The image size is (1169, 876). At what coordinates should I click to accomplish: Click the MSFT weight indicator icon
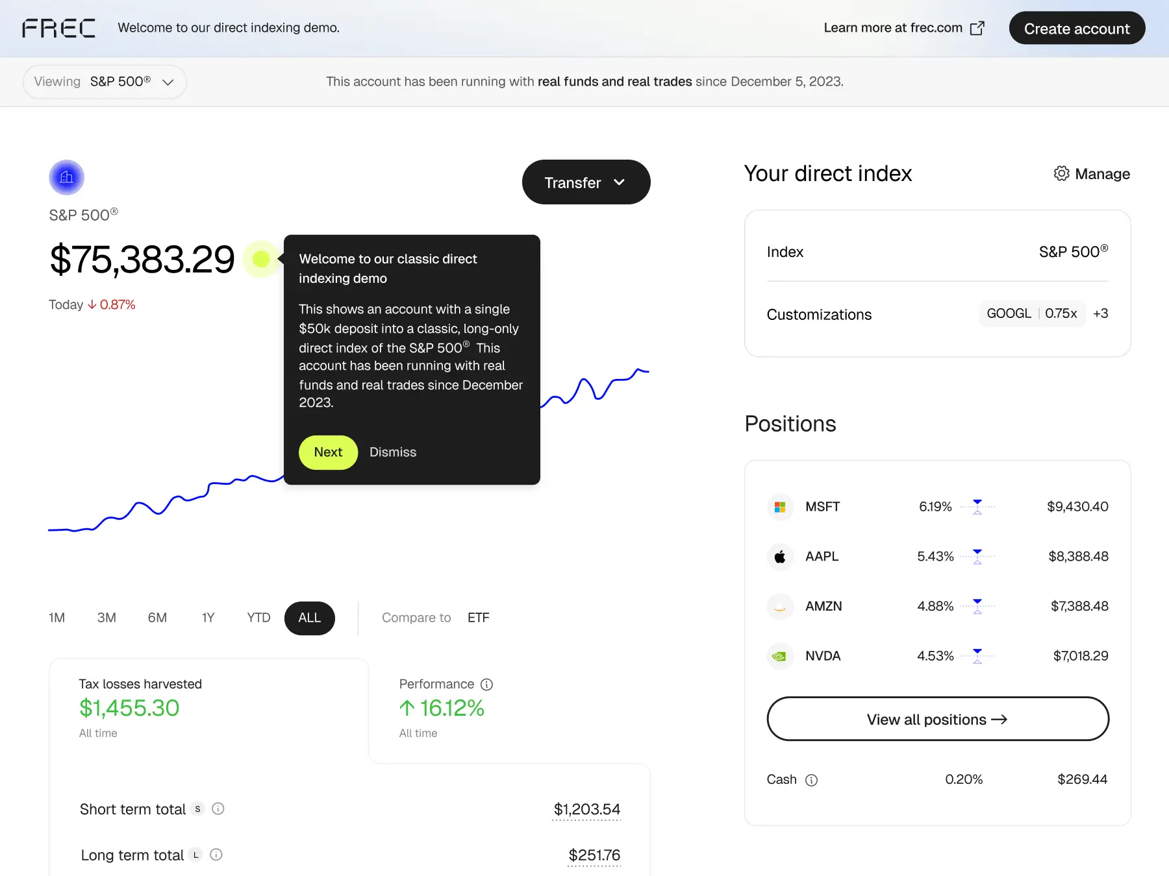(977, 507)
